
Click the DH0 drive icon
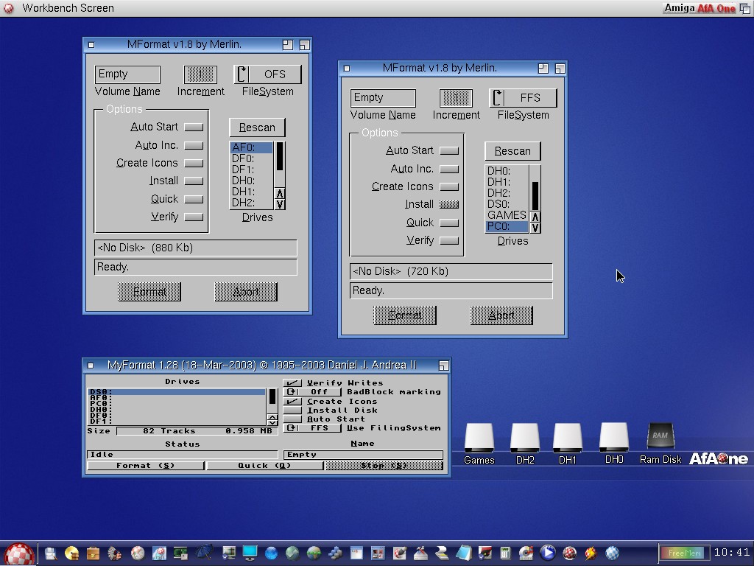coord(614,439)
